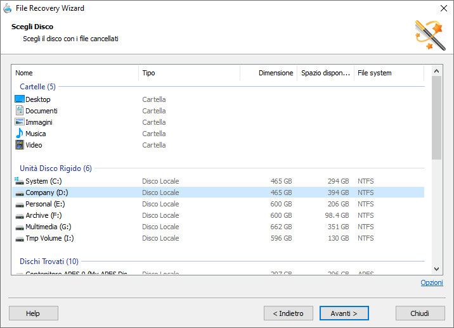This screenshot has height=328, width=454.
Task: Click the Tmp Volume (I:) drive icon
Action: (x=20, y=239)
